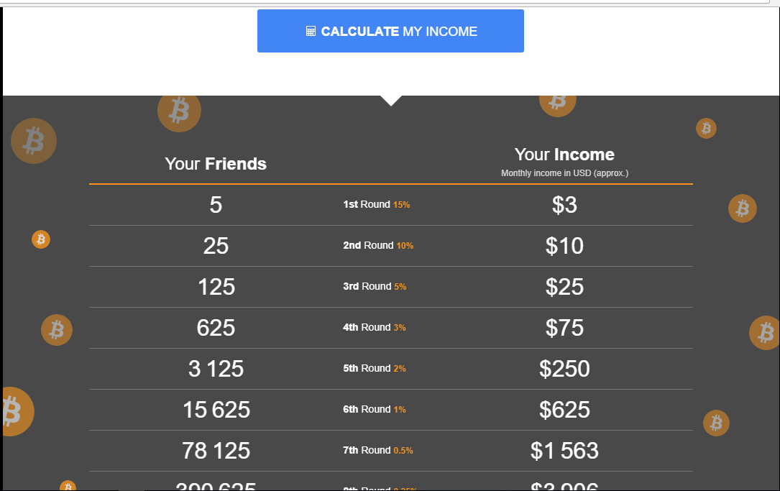Select the 78 125 friends count

click(x=215, y=450)
